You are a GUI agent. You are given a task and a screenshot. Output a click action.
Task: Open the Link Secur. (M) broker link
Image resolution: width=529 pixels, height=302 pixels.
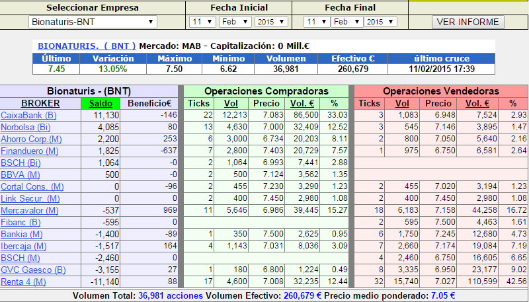30,199
